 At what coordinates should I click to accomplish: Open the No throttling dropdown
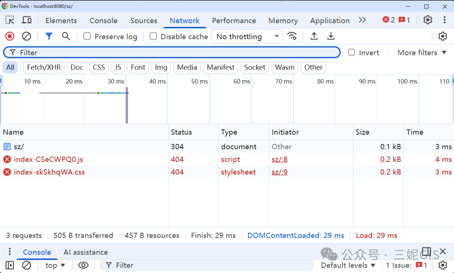point(247,36)
